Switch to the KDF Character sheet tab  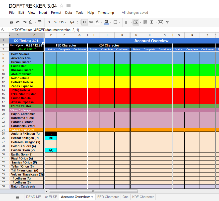click(143, 197)
